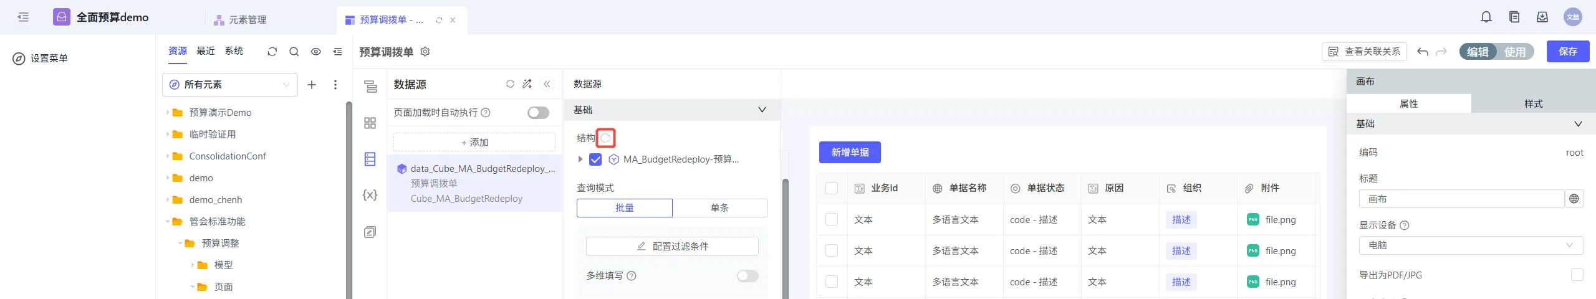Open the document list icon in header
The height and width of the screenshot is (299, 1596).
coord(1514,17)
